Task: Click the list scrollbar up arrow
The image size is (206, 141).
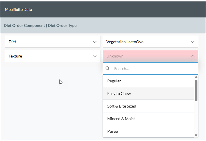Action: coord(196,77)
